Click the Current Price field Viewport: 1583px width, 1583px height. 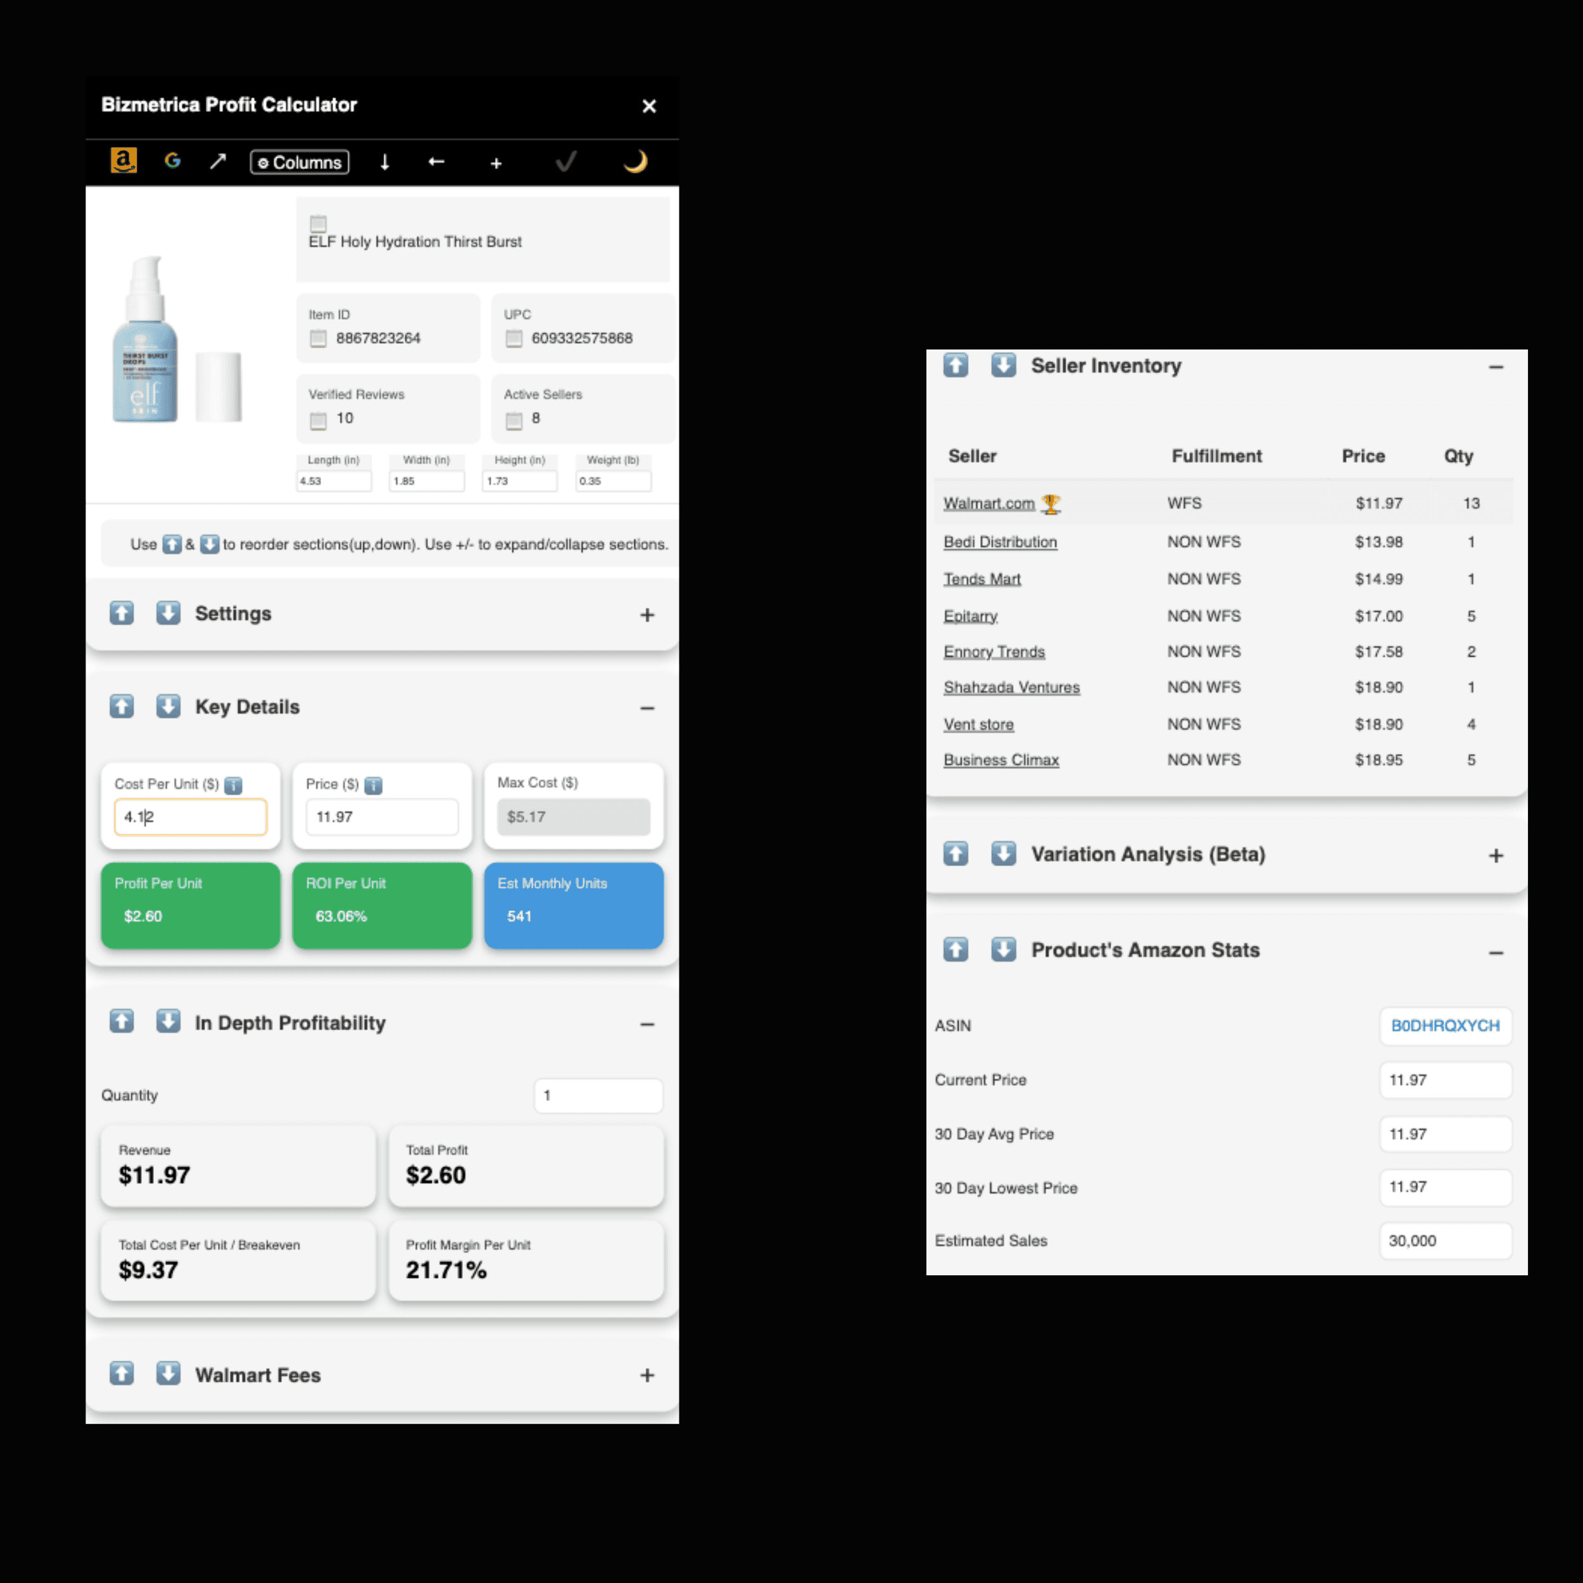1446,1080
